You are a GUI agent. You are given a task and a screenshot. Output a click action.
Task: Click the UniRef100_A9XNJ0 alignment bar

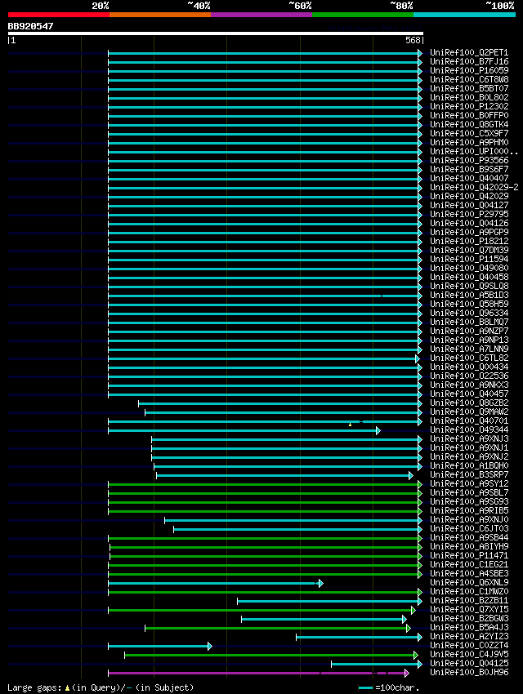coord(292,521)
